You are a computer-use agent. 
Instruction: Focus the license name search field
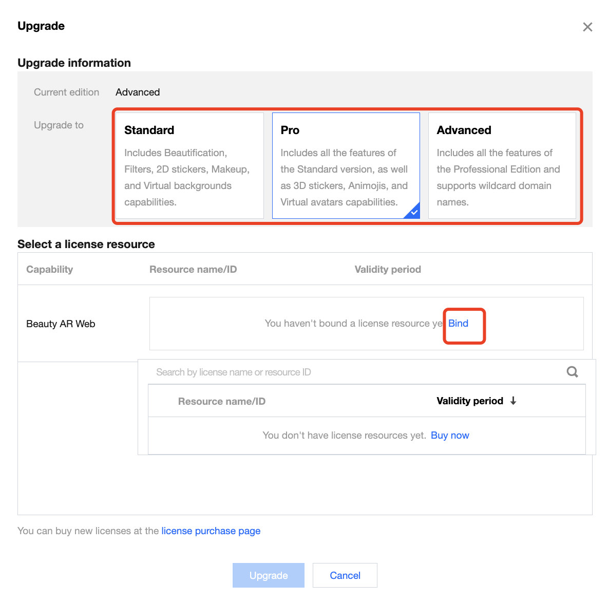pyautogui.click(x=354, y=372)
